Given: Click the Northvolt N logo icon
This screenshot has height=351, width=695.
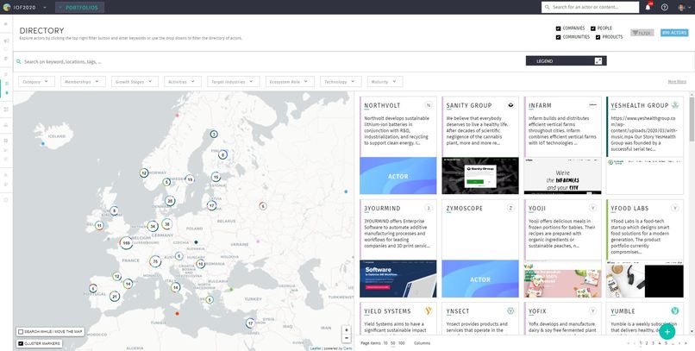Looking at the screenshot, I should [x=429, y=105].
